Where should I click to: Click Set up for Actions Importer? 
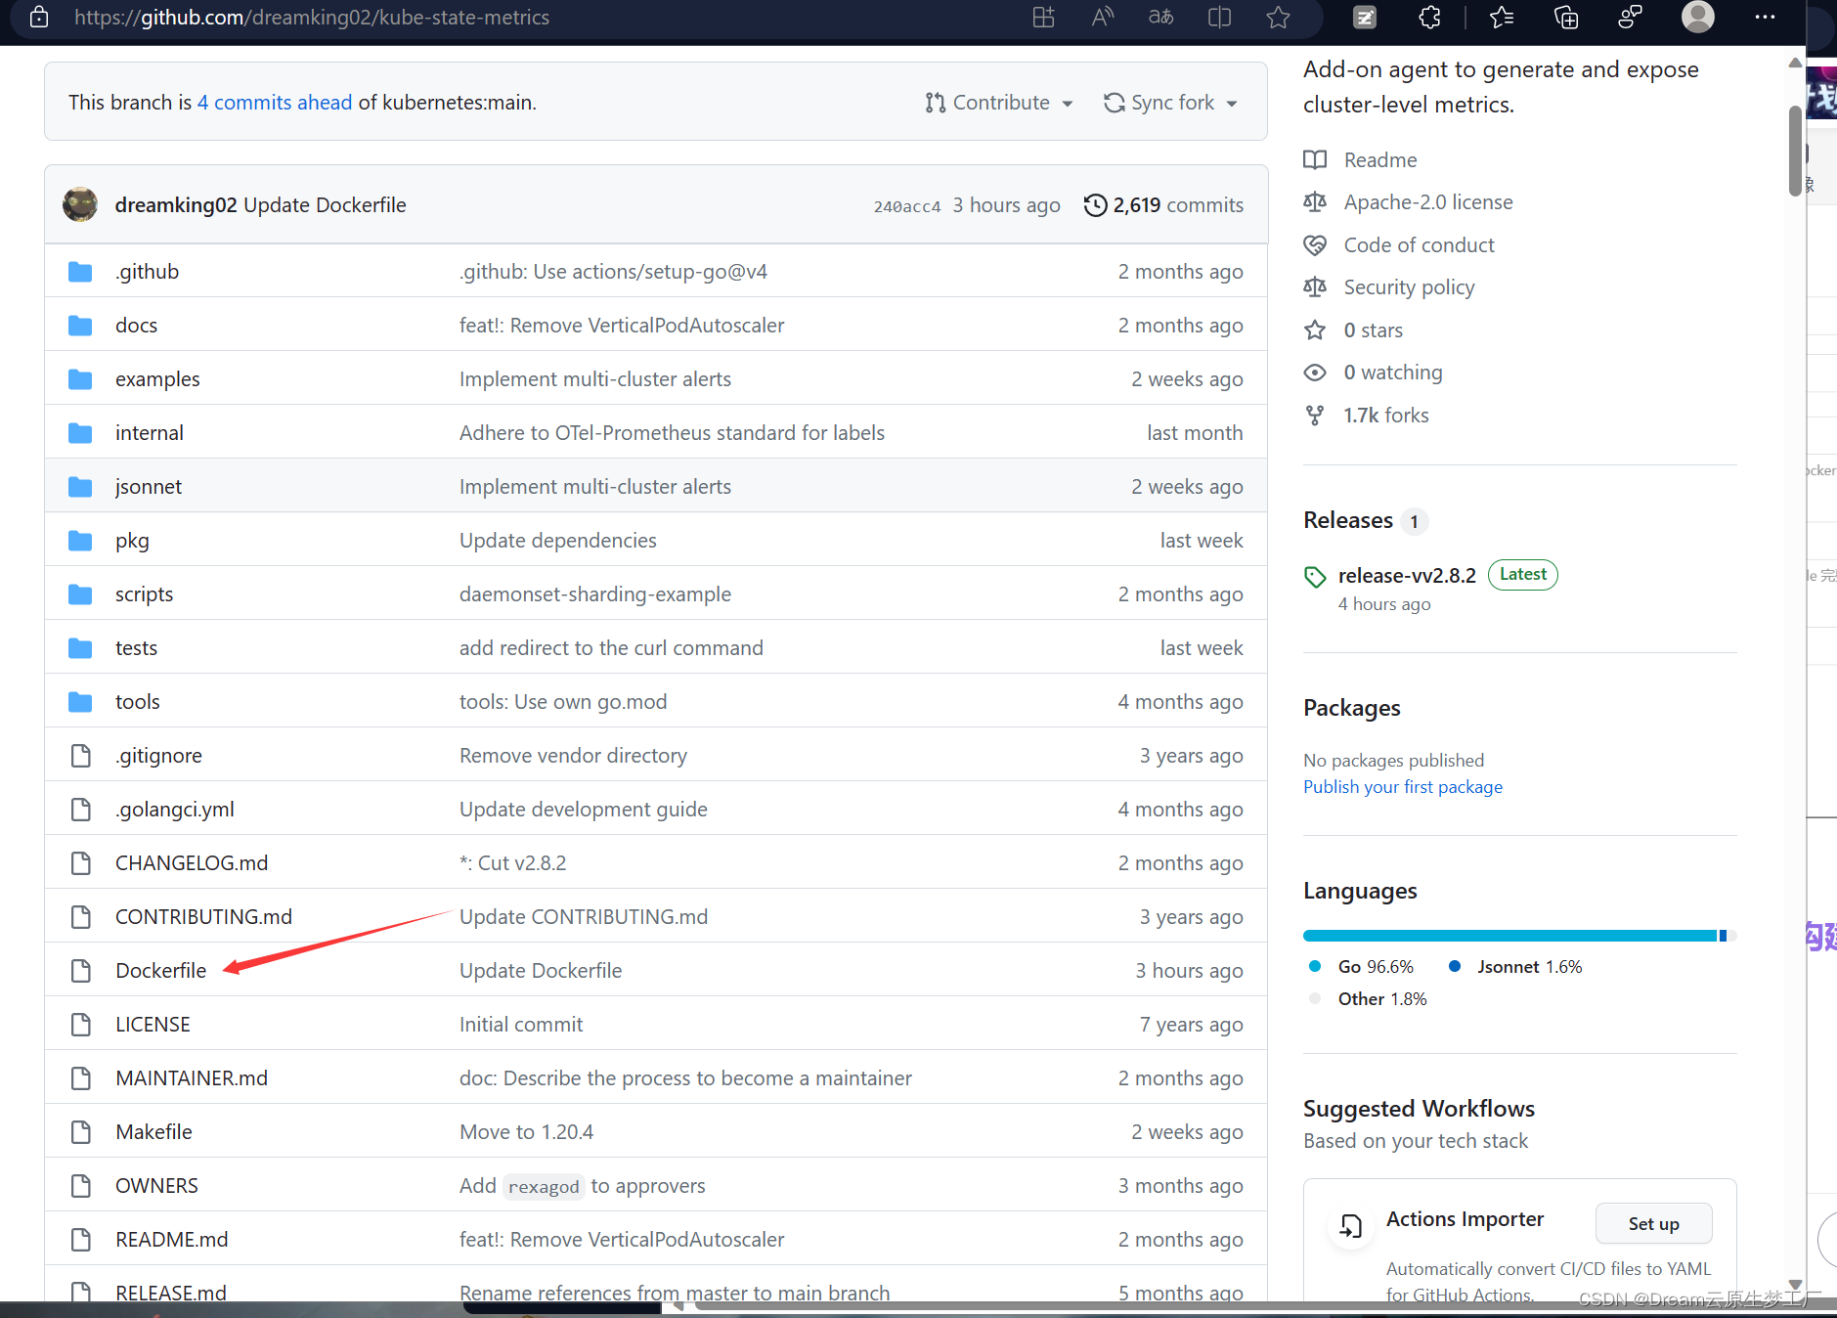pyautogui.click(x=1653, y=1224)
